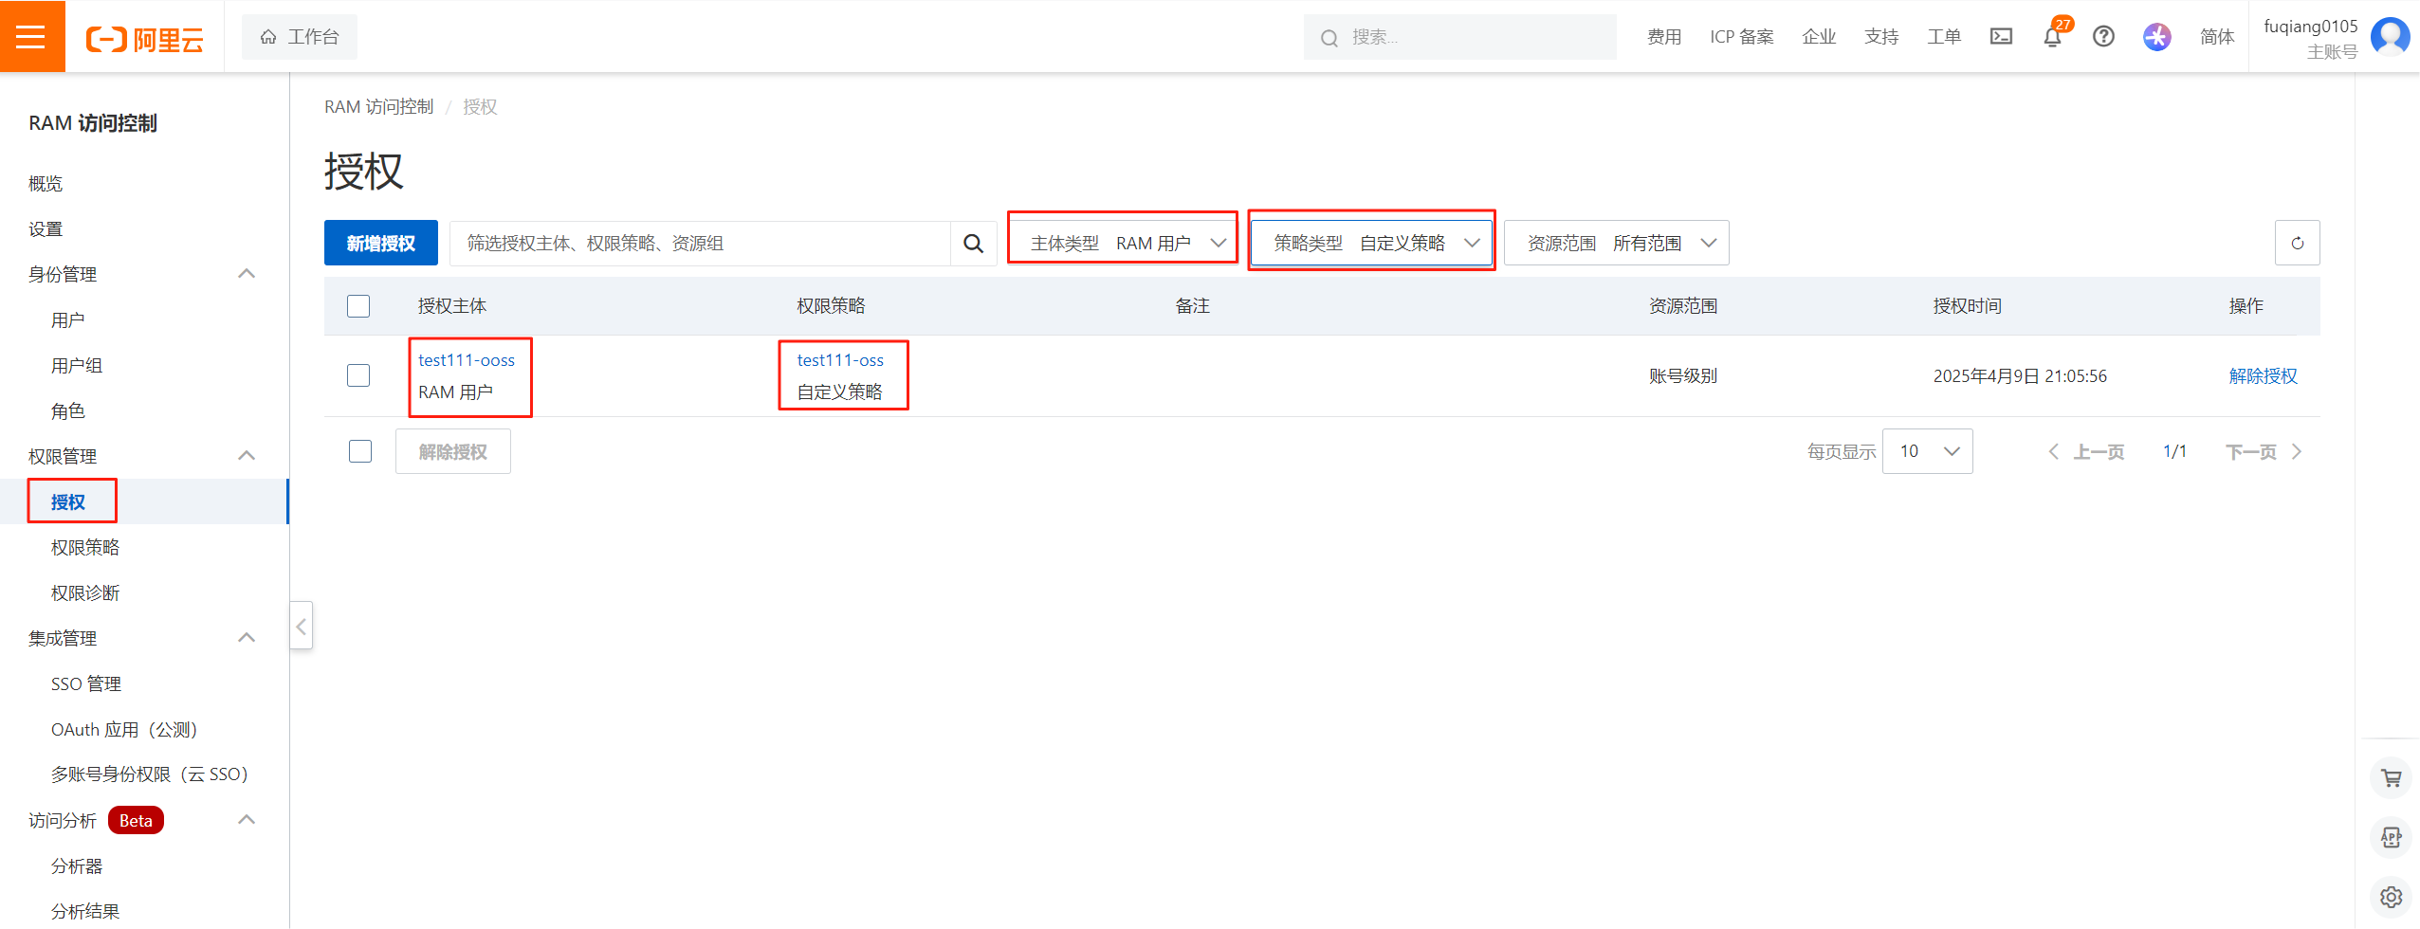Go to previous page with 上一页

(x=2086, y=452)
